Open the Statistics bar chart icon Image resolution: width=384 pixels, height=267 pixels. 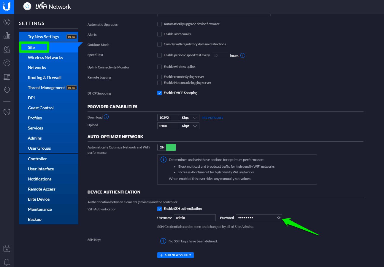(7, 36)
